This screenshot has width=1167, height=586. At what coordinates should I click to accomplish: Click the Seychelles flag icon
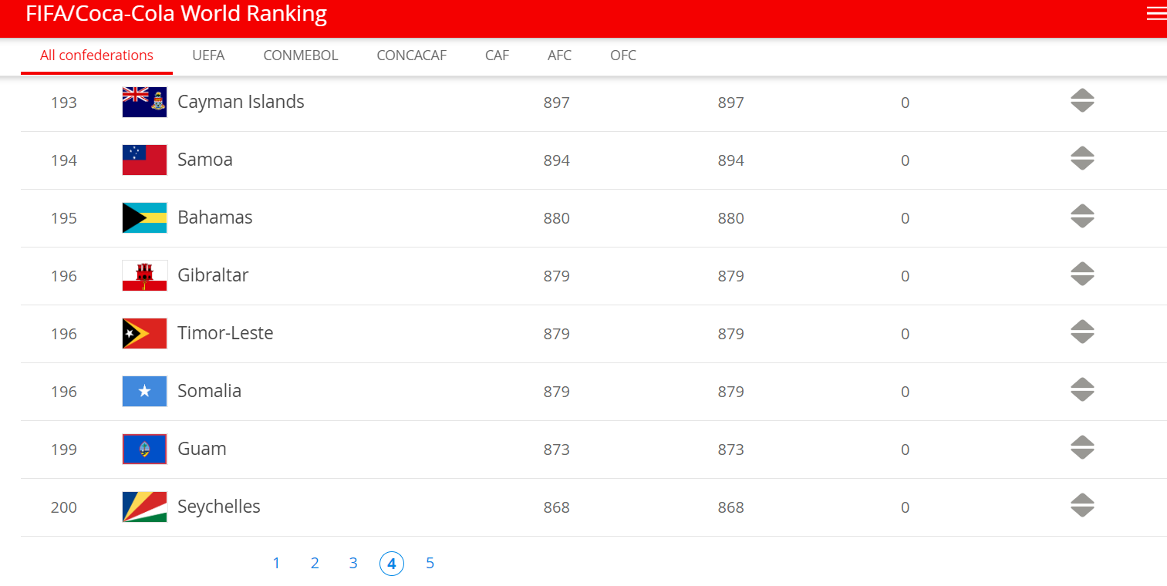point(145,507)
